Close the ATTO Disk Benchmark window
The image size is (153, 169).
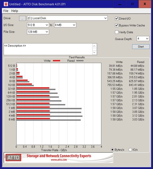click(145, 4)
